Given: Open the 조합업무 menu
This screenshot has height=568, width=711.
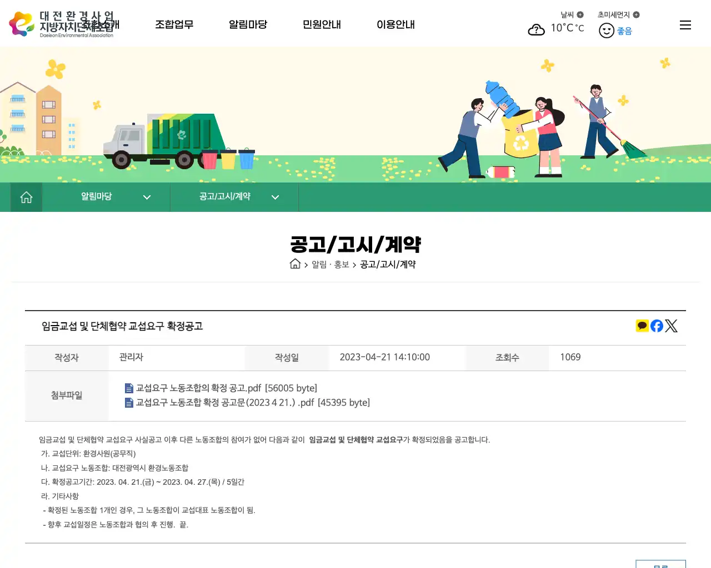Looking at the screenshot, I should pyautogui.click(x=174, y=24).
